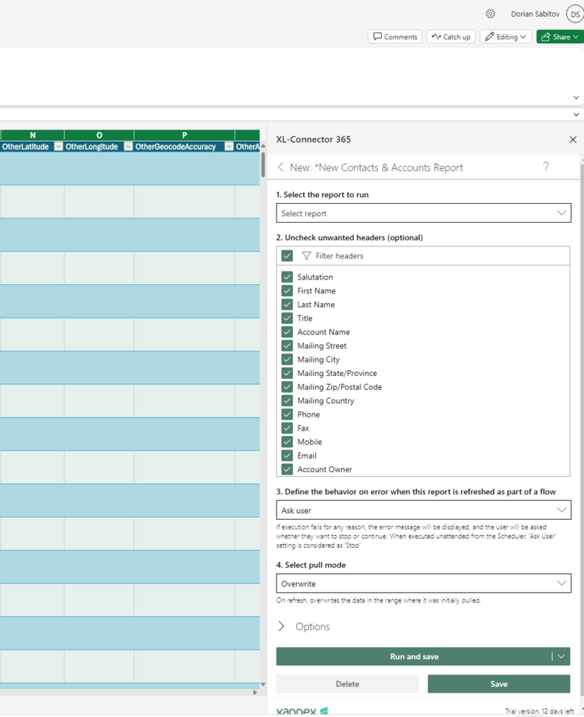Screen dimensions: 584x717
Task: Uncheck the Fax header
Action: [x=287, y=428]
